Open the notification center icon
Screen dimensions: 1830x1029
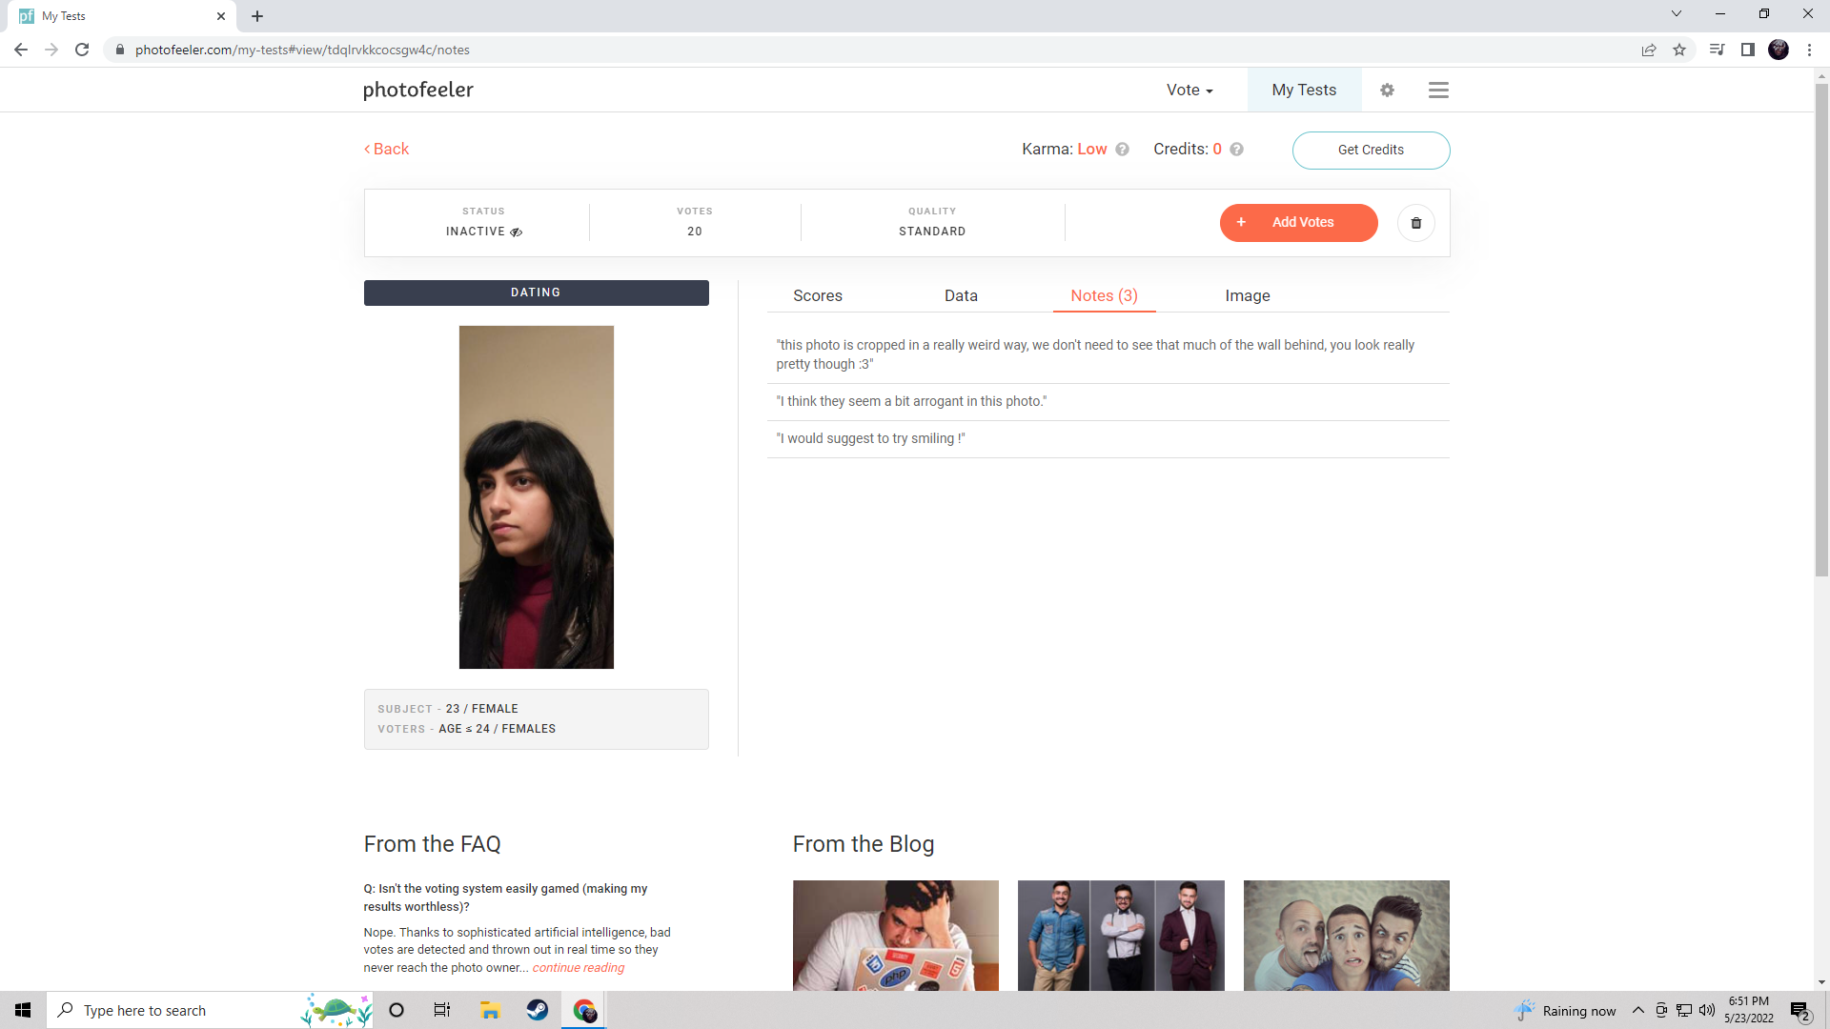tap(1799, 1011)
